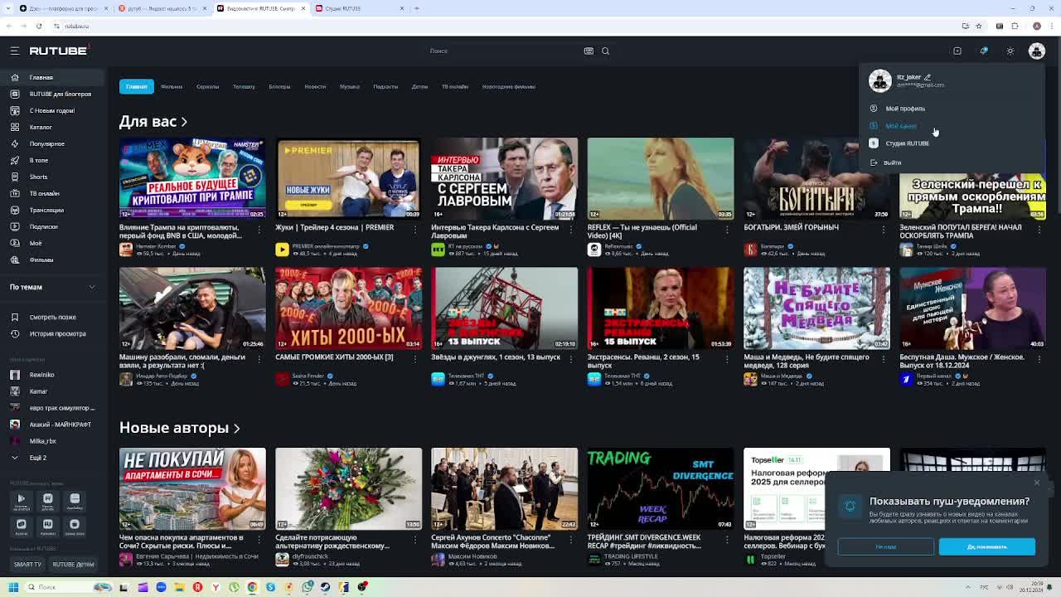The width and height of the screenshot is (1061, 597).
Task: Open Акакий - МАЙНКРАФТ subscription channel
Action: [x=60, y=425]
